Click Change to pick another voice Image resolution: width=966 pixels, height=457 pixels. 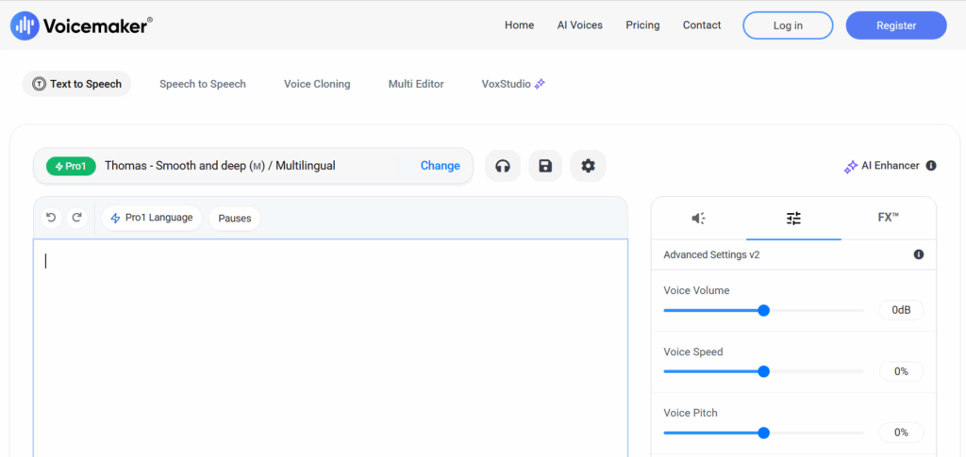click(440, 166)
